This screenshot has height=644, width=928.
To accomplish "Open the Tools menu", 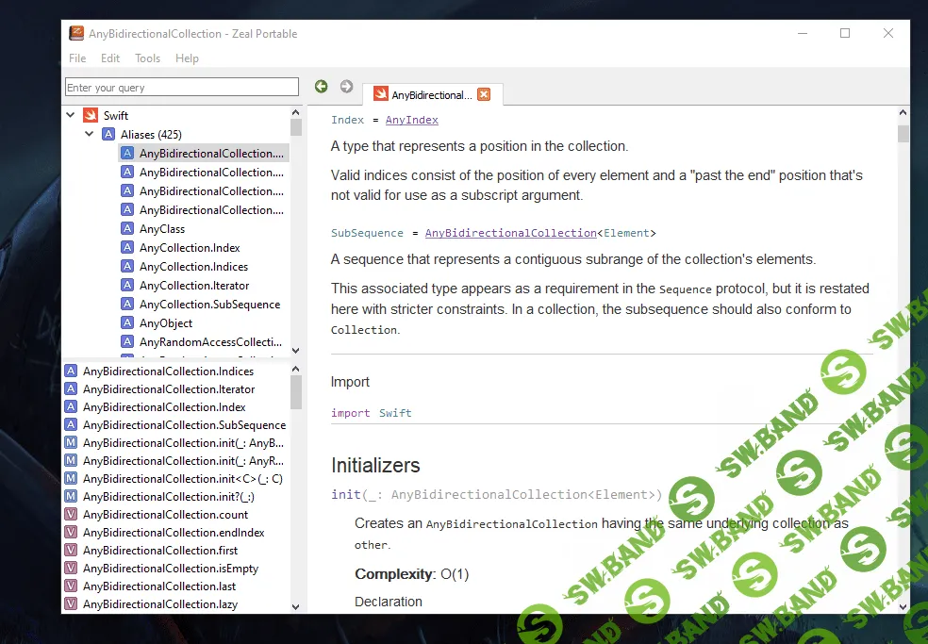I will click(147, 58).
